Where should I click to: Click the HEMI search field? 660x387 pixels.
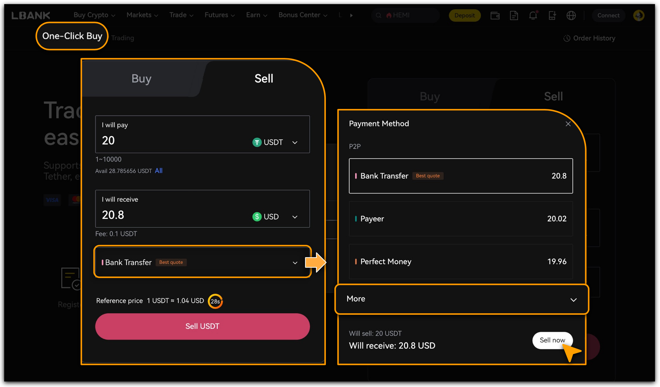pos(405,15)
